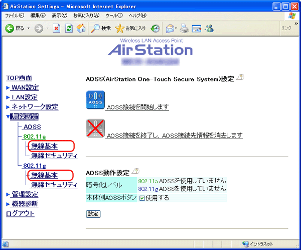This screenshot has height=250, width=301.
Task: Open help icon beside AOSS動作設定 heading
Action: [136, 171]
